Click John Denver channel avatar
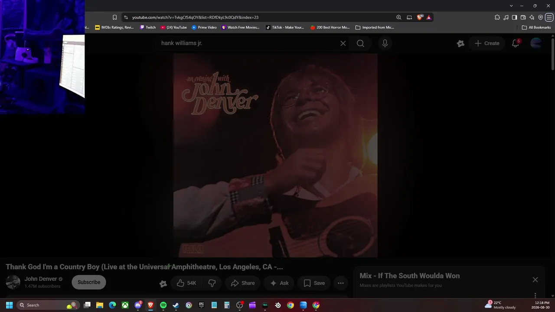Image resolution: width=555 pixels, height=312 pixels. click(13, 282)
